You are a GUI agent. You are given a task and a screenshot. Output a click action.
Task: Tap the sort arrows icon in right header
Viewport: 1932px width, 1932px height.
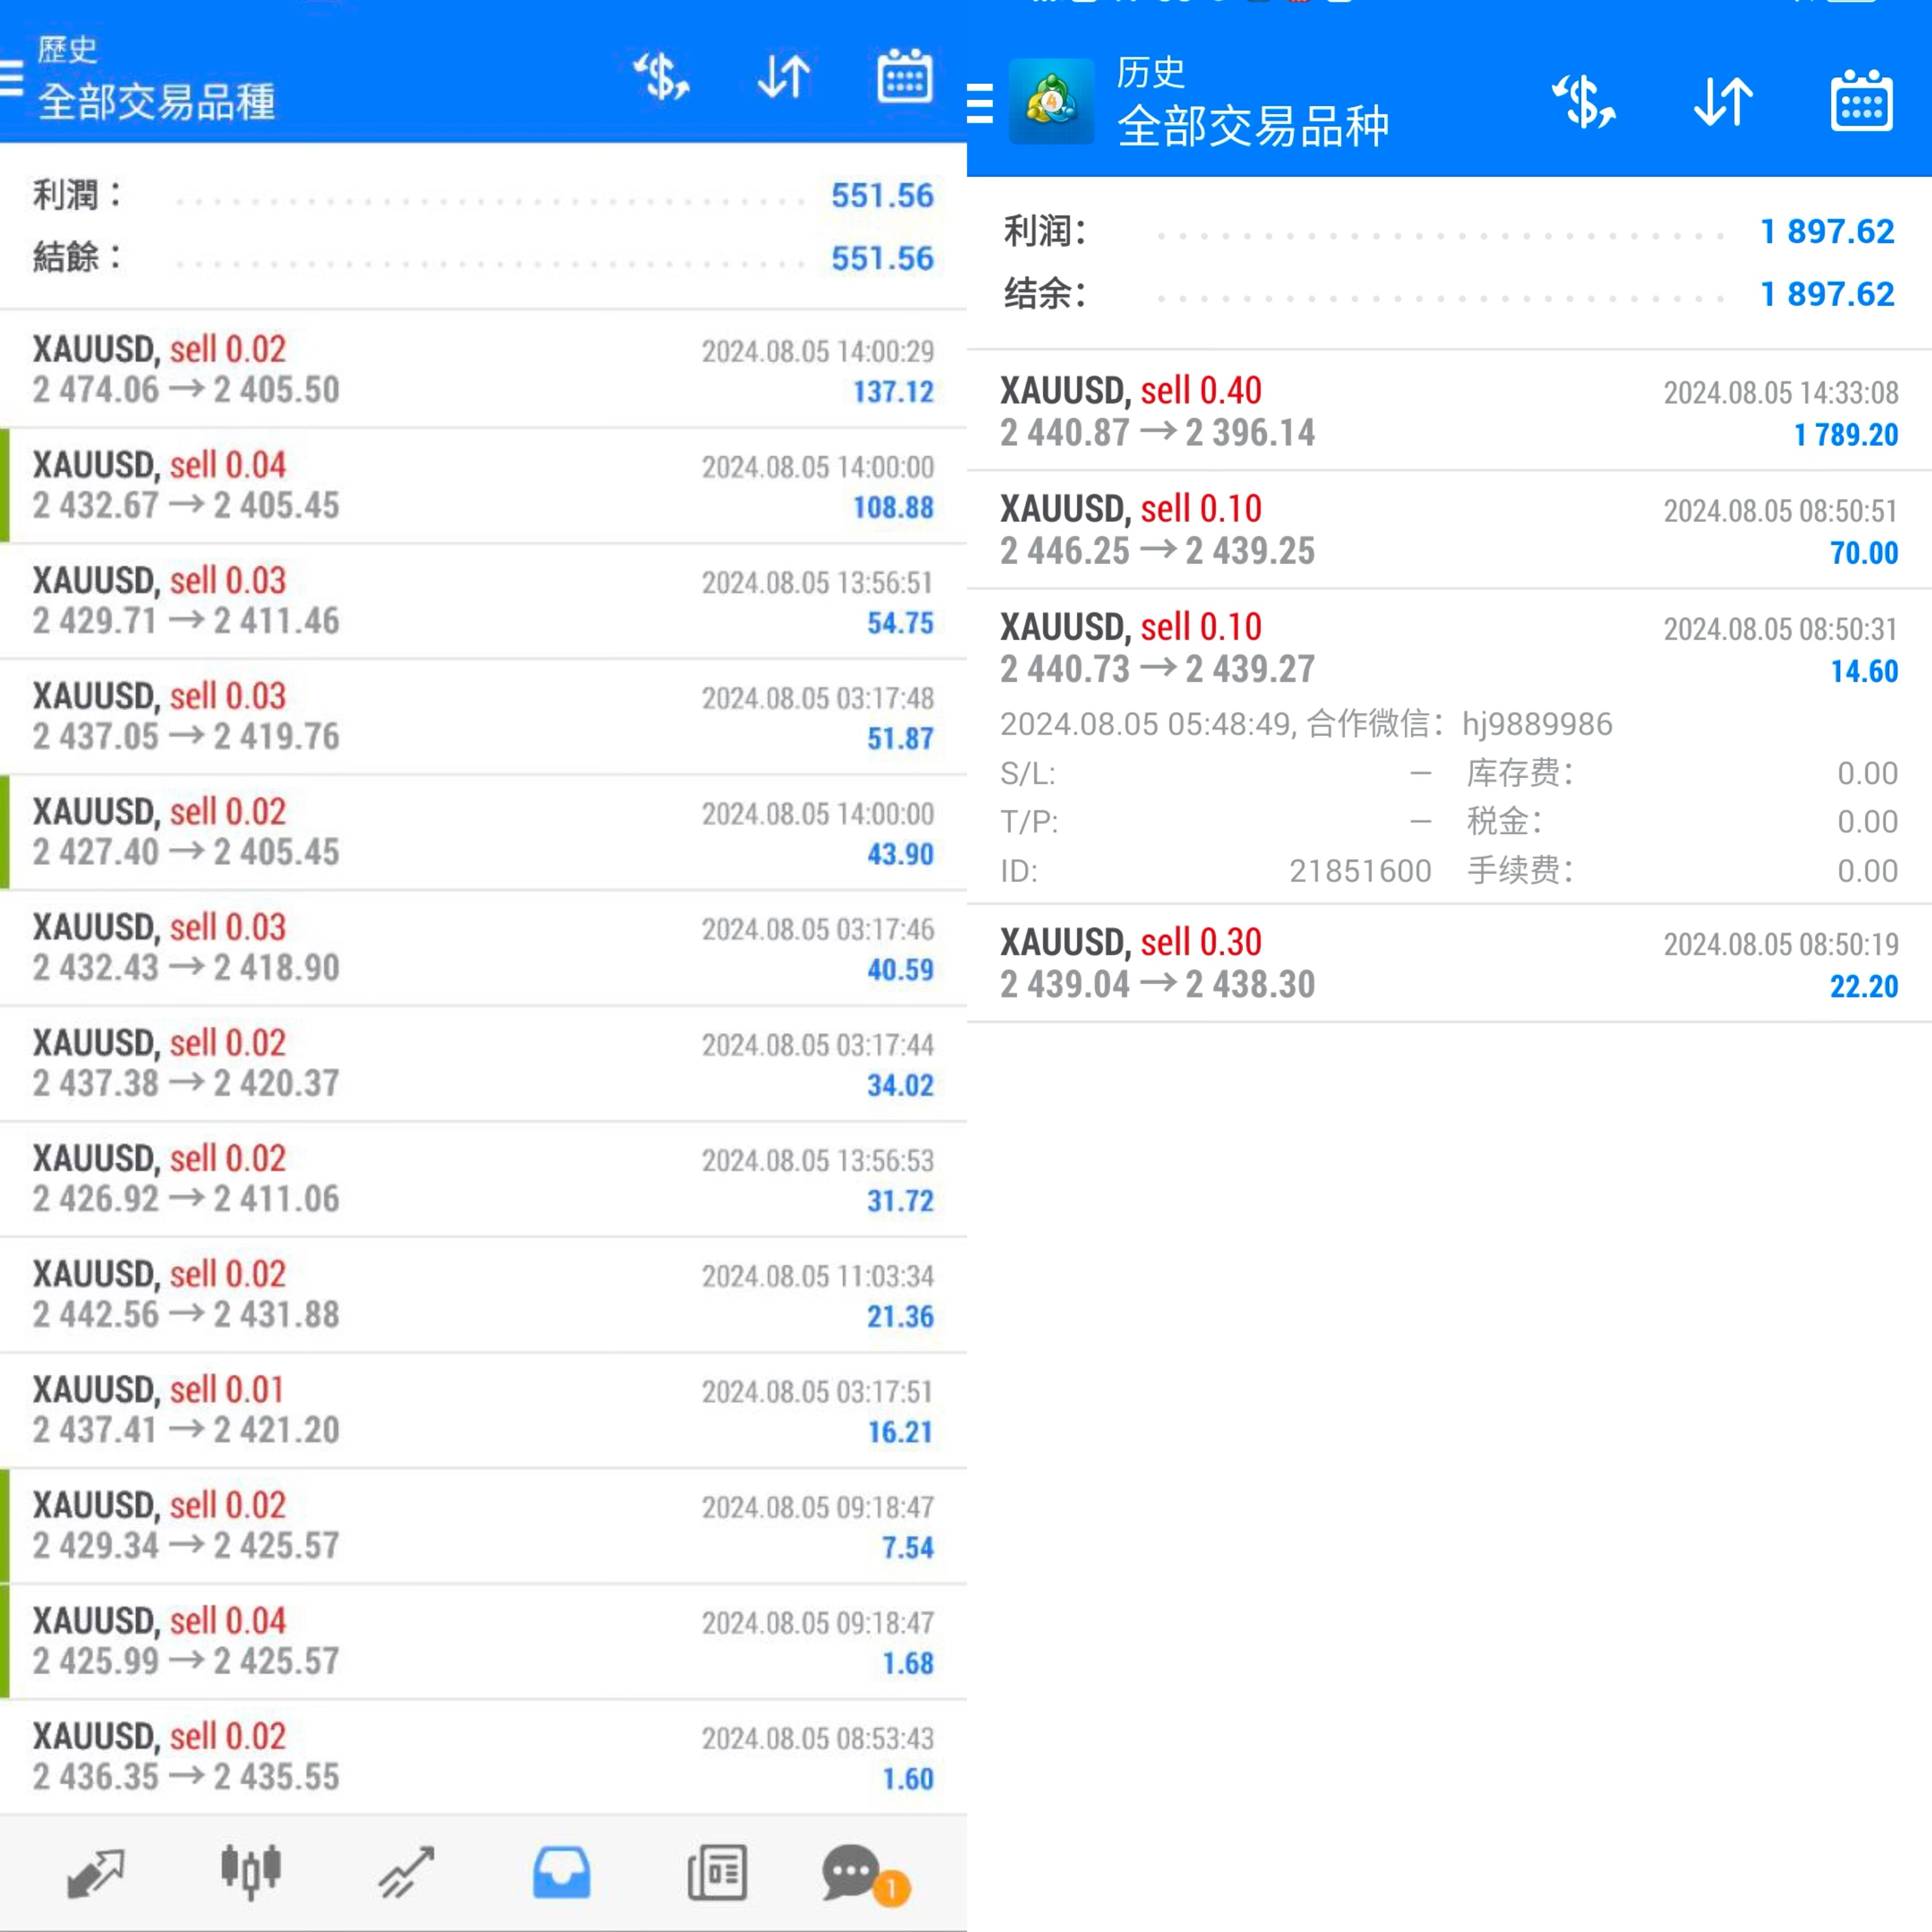[1723, 102]
